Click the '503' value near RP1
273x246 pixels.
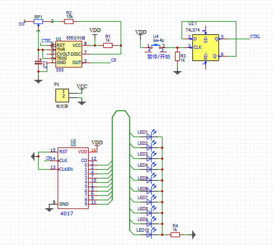point(21,24)
